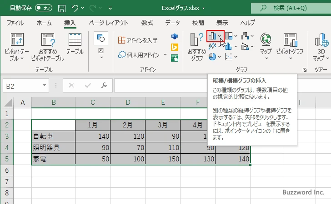331x204 pixels.
Task: Click cell containing 自転車
Action: (x=53, y=136)
